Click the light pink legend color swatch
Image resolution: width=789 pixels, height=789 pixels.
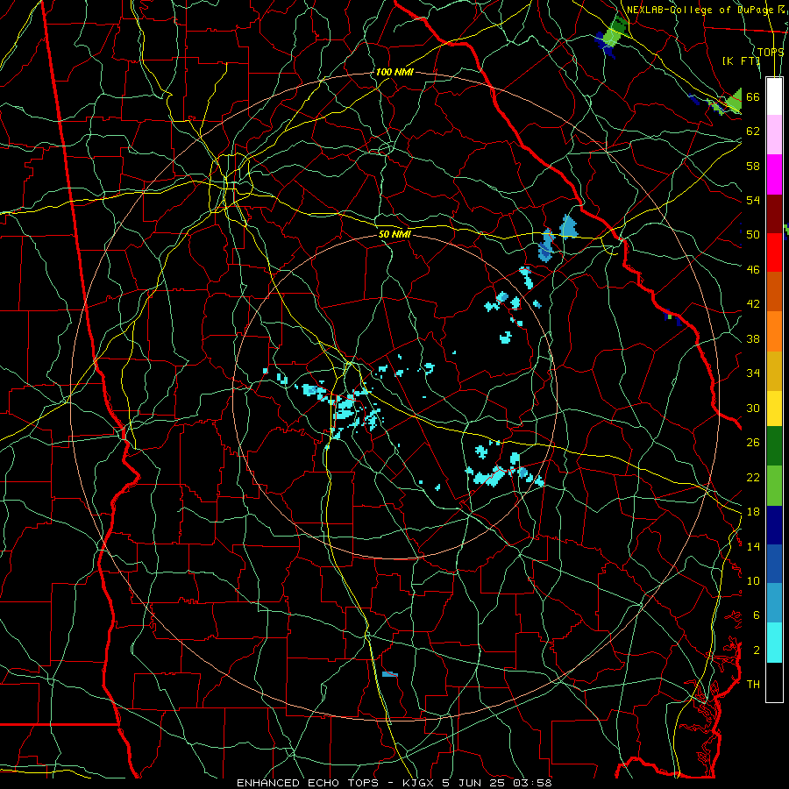(x=774, y=135)
